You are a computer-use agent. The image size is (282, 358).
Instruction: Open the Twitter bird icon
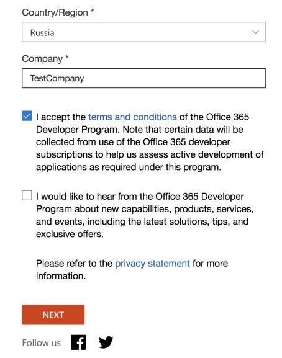tap(106, 342)
